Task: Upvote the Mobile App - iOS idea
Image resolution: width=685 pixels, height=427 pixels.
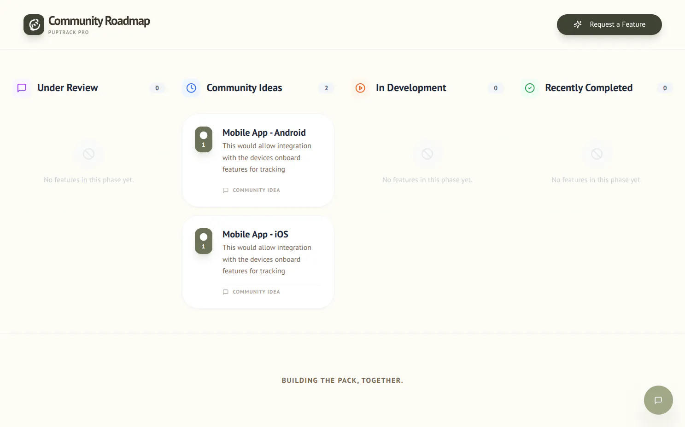Action: [x=204, y=241]
